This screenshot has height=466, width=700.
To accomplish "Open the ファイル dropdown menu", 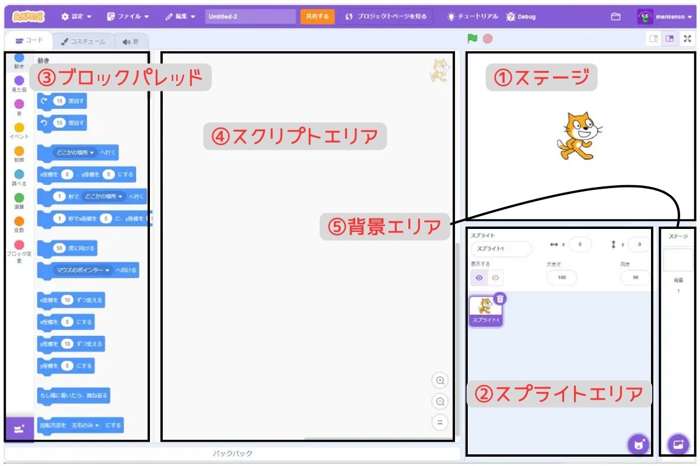I will point(128,17).
